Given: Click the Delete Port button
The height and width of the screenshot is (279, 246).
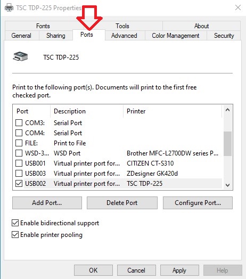Looking at the screenshot, I should click(x=122, y=203).
